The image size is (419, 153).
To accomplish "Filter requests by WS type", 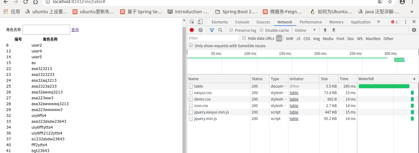I will pos(360,39).
